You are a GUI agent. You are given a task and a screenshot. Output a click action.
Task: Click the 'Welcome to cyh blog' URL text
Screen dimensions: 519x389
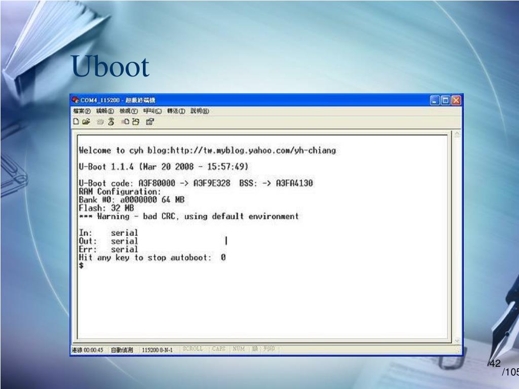(x=207, y=150)
